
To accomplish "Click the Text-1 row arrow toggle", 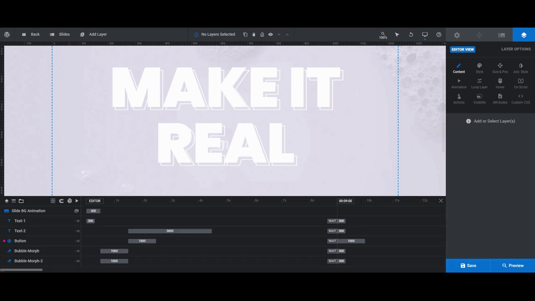I will [x=77, y=221].
